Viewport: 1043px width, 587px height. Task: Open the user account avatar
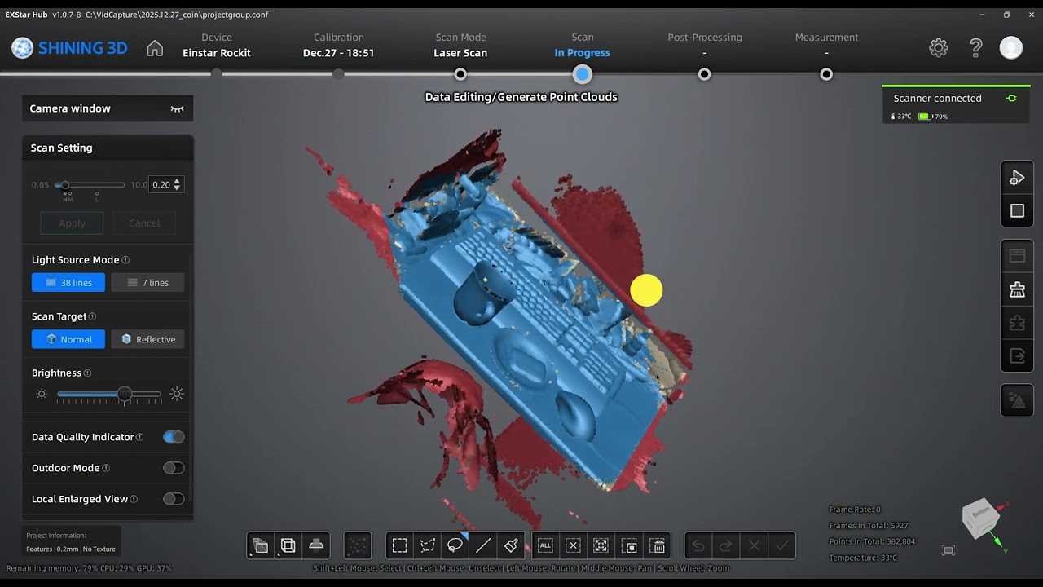coord(1011,47)
